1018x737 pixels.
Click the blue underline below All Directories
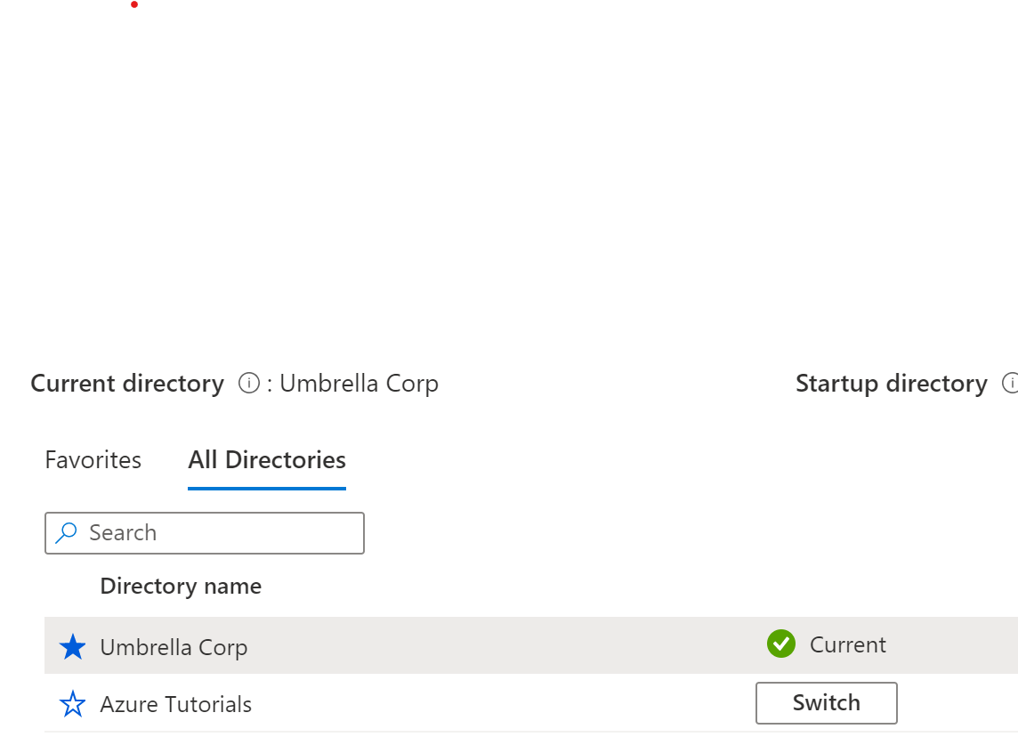coord(267,488)
